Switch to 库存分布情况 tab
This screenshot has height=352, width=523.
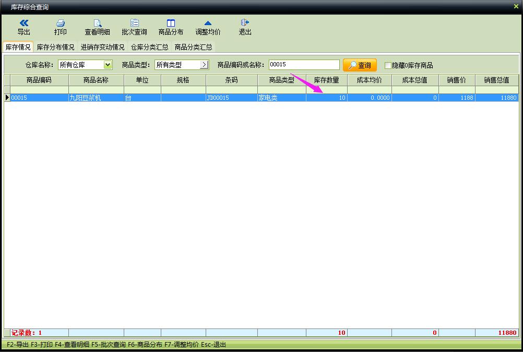tap(55, 47)
